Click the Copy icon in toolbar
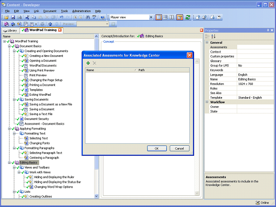 pyautogui.click(x=34, y=17)
